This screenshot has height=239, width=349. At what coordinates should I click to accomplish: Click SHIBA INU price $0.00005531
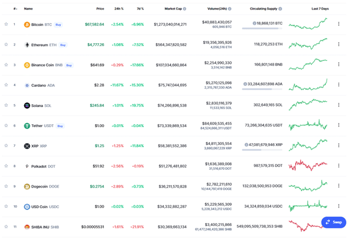(92, 227)
